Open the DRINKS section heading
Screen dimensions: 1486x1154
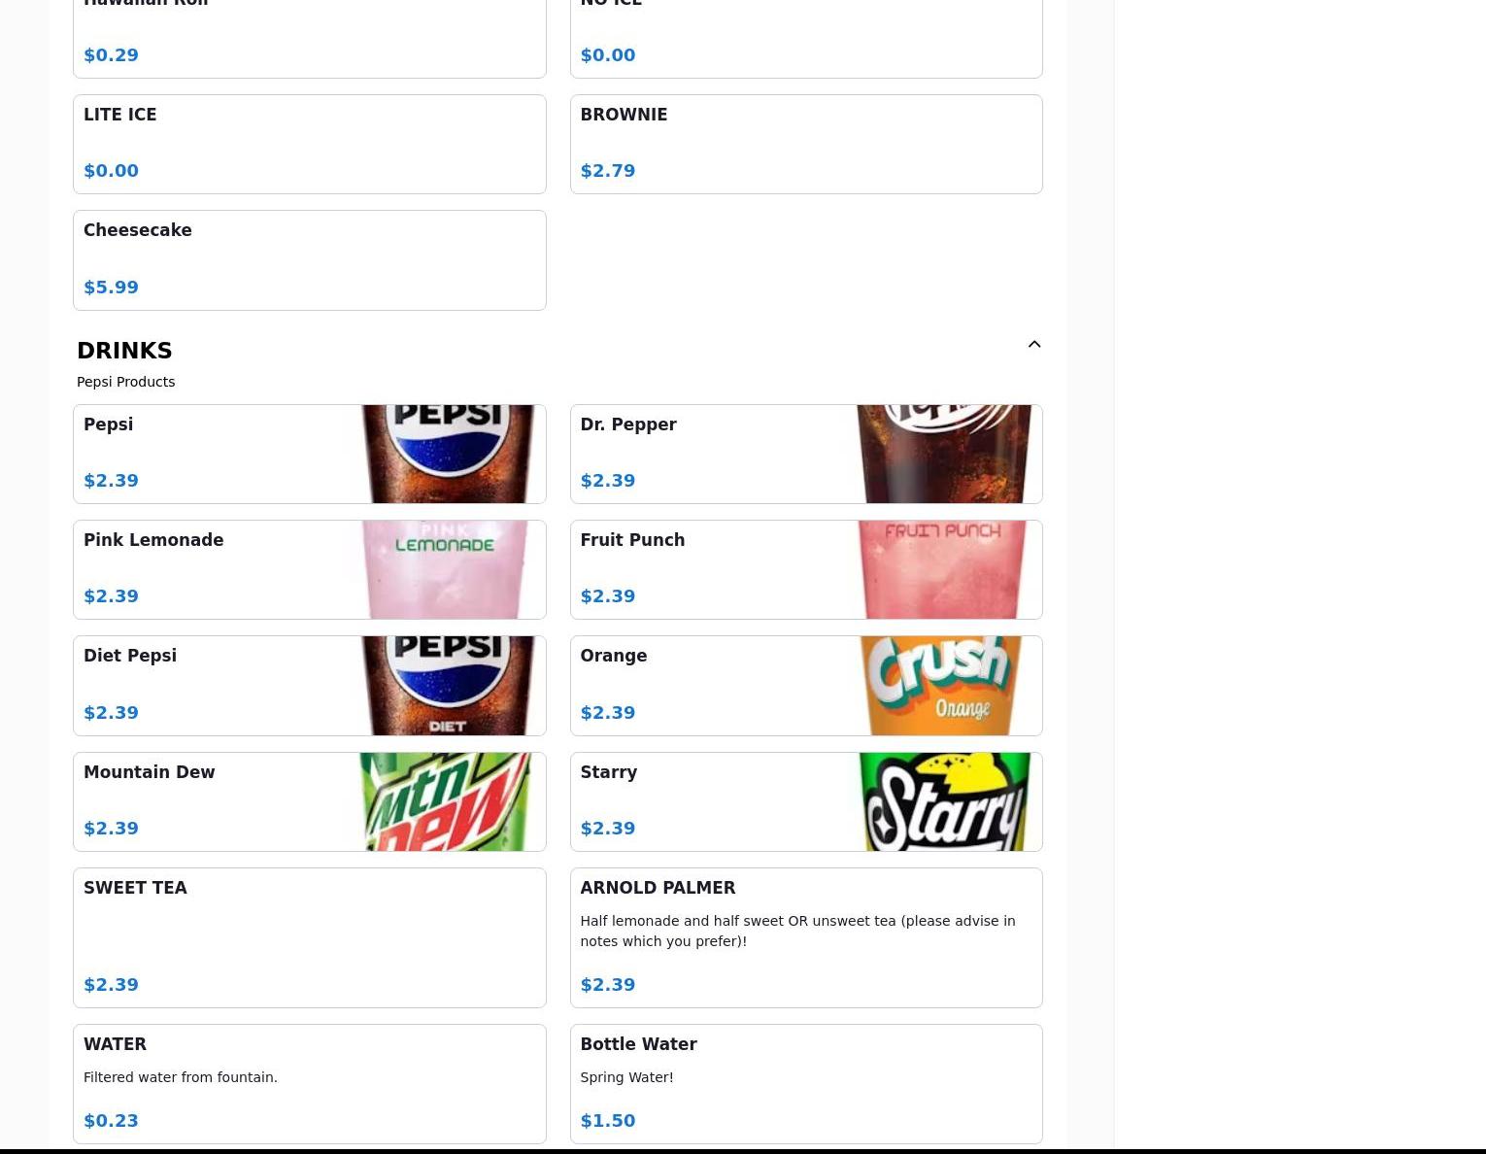tap(124, 351)
